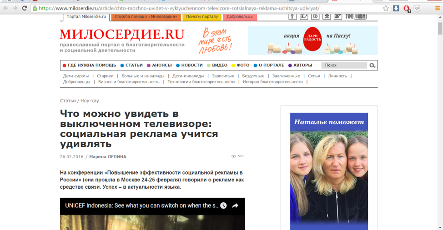
Task: Open the Odnoklassniki social icon
Action: [327, 16]
